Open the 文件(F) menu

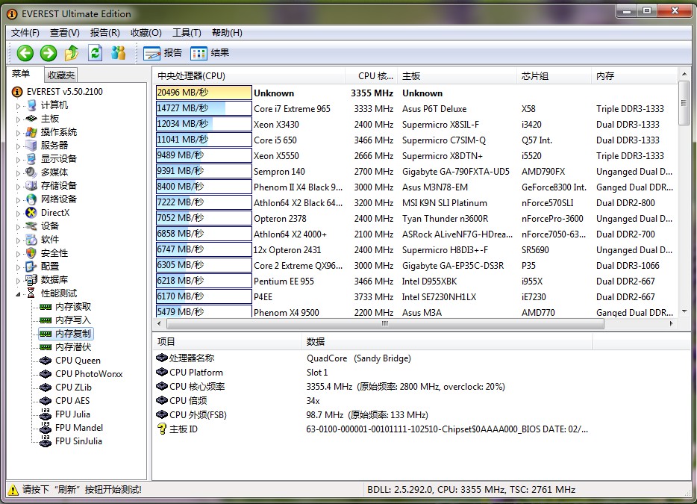pos(25,33)
